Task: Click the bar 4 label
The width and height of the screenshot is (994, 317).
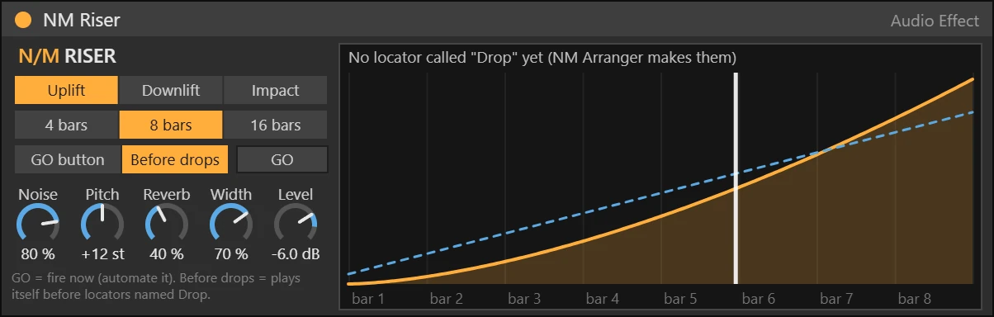Action: (603, 298)
